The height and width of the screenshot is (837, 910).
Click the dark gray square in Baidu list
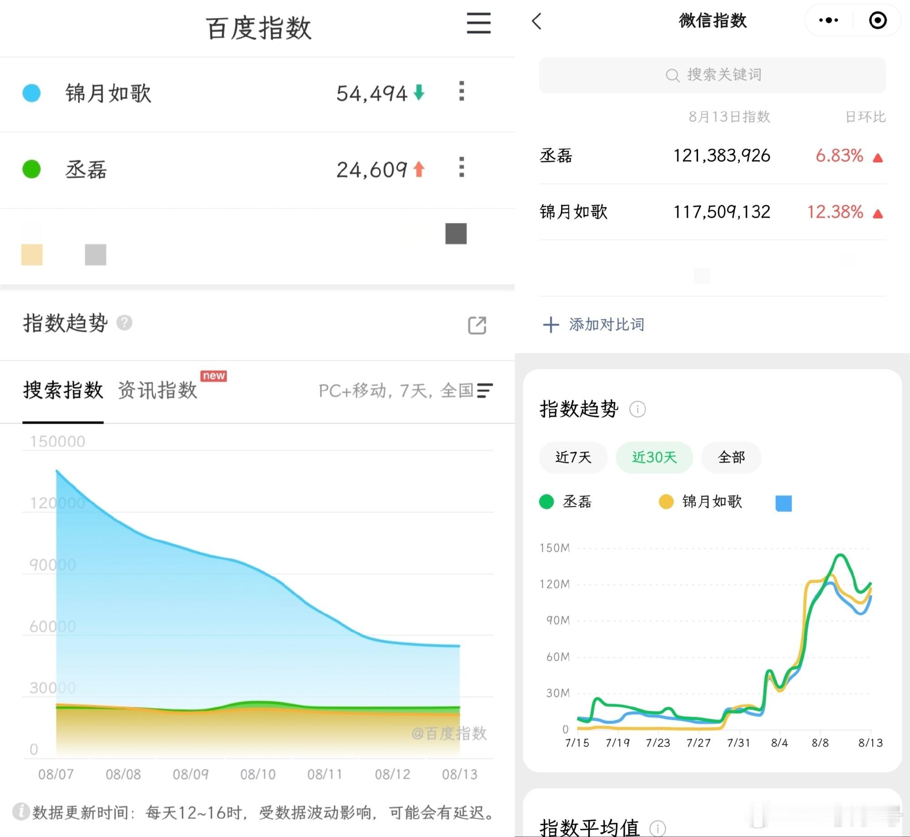(456, 233)
